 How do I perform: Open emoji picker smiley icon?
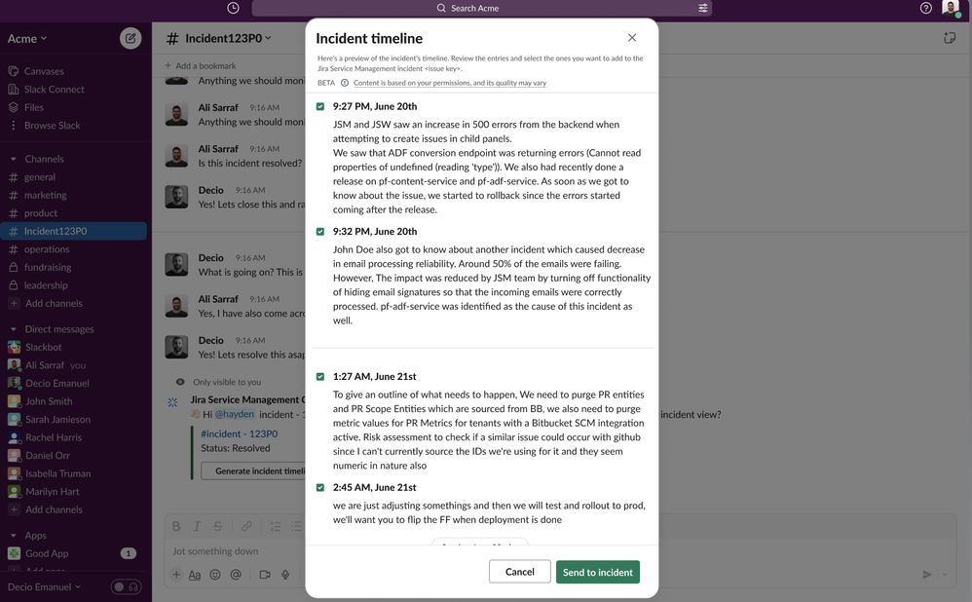tap(215, 575)
